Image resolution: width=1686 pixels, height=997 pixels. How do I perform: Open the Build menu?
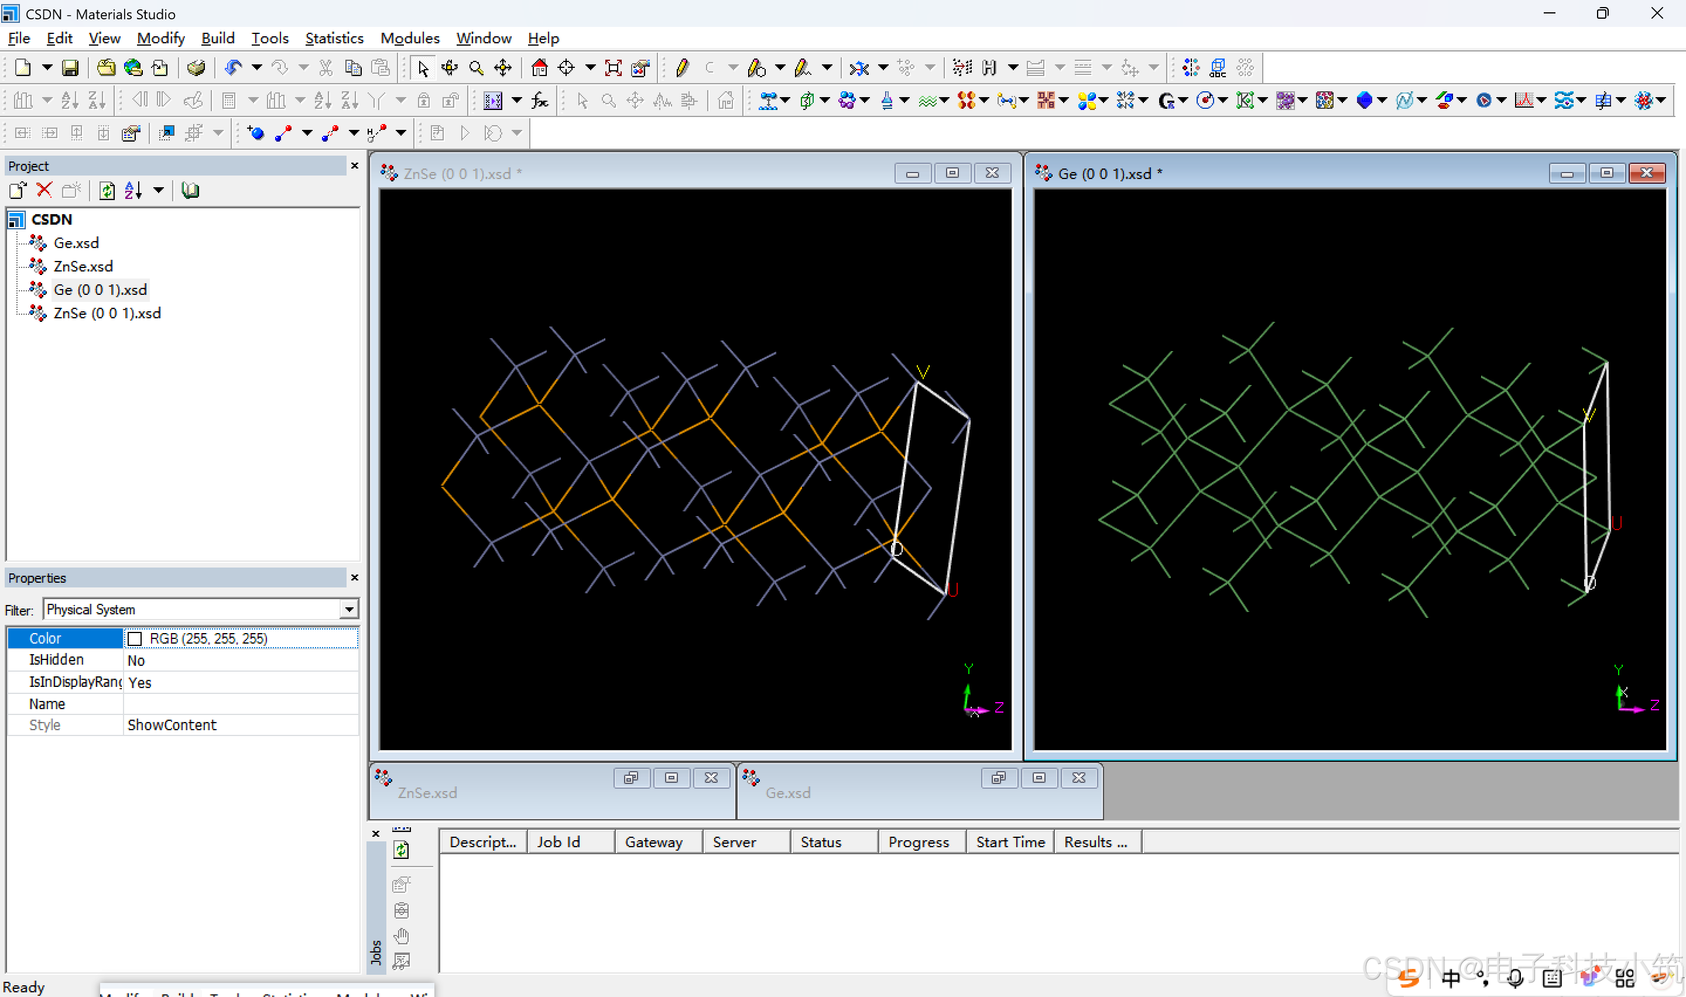(218, 38)
